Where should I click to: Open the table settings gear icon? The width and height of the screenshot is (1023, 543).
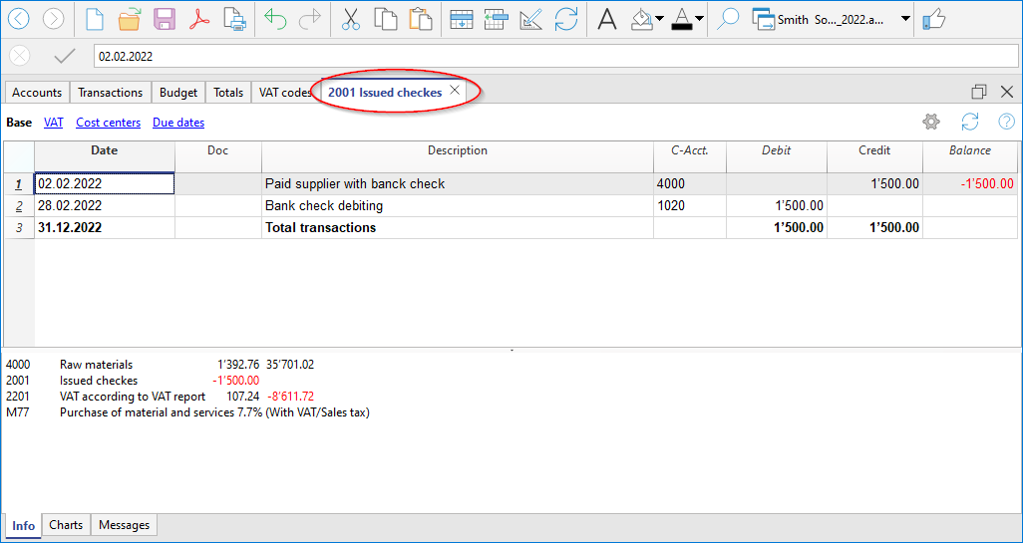click(x=931, y=122)
